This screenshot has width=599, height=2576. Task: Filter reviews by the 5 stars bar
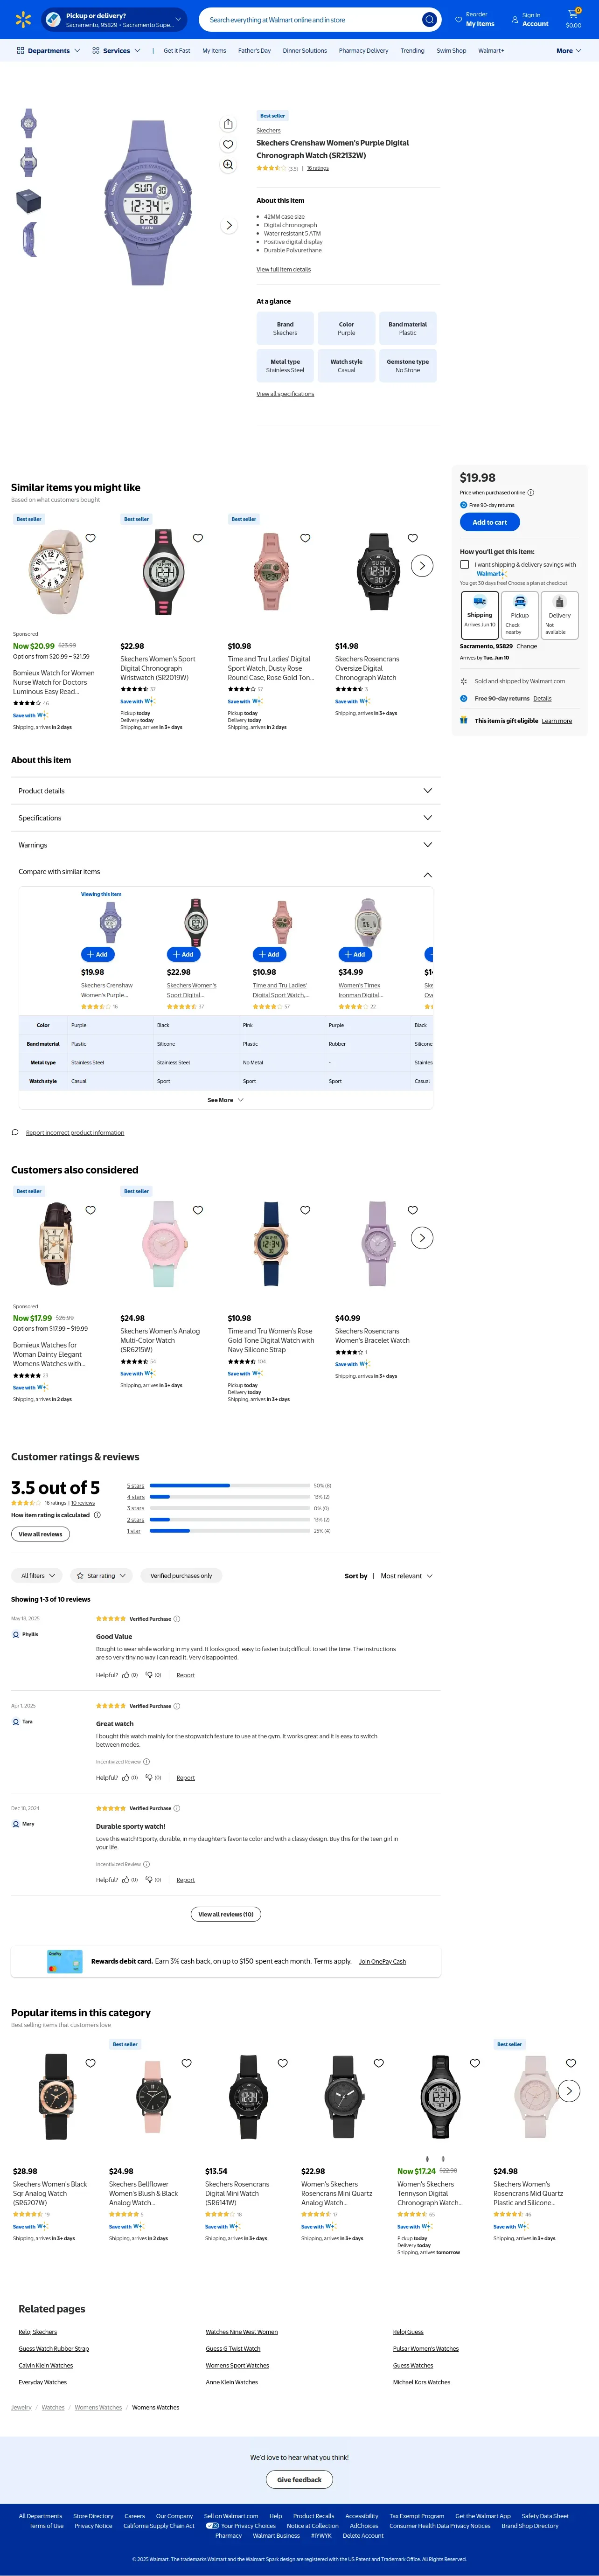(229, 1486)
